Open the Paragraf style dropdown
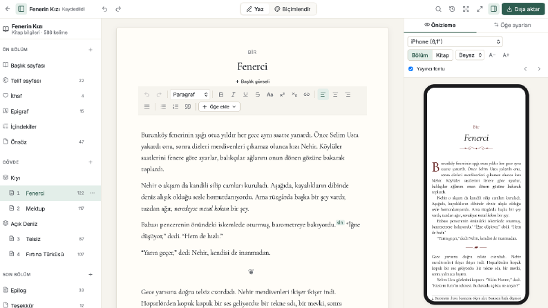548x308 pixels. coord(190,95)
